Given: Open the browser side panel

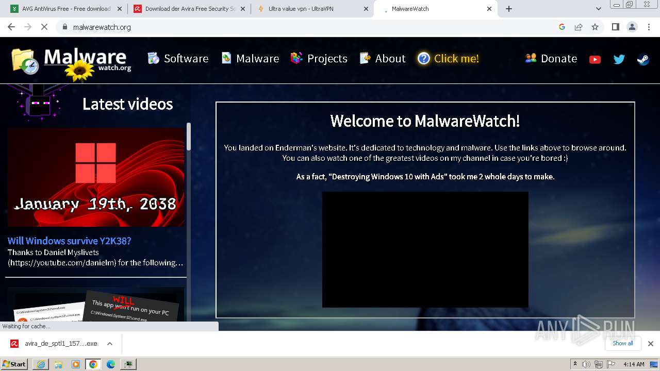Looking at the screenshot, I should click(x=615, y=27).
